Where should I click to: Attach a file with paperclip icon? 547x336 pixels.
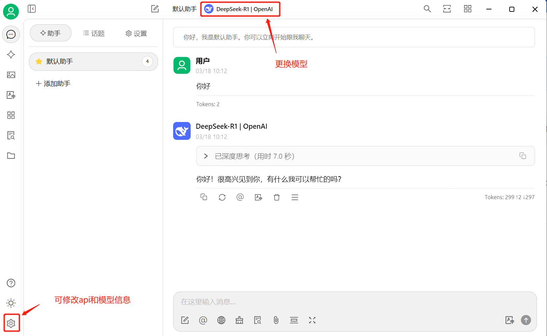click(x=276, y=320)
